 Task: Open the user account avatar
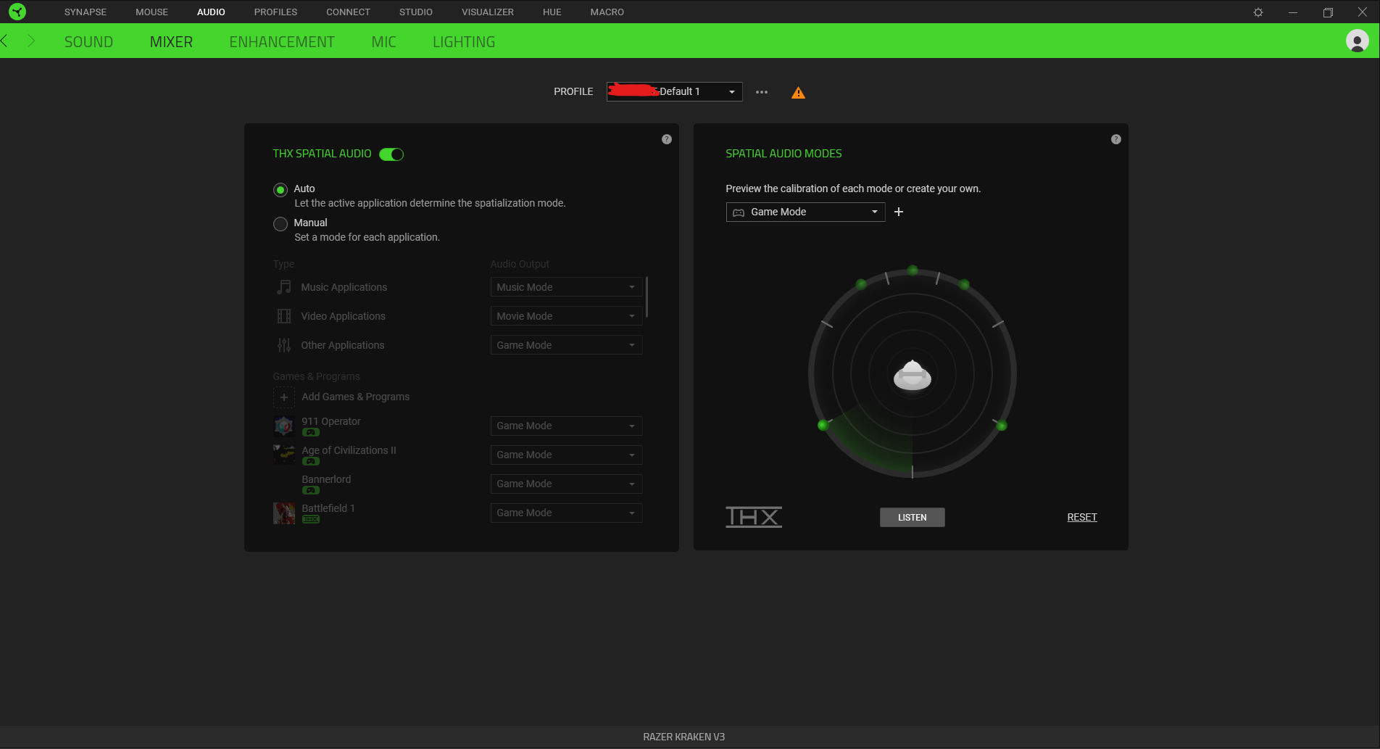click(1357, 41)
